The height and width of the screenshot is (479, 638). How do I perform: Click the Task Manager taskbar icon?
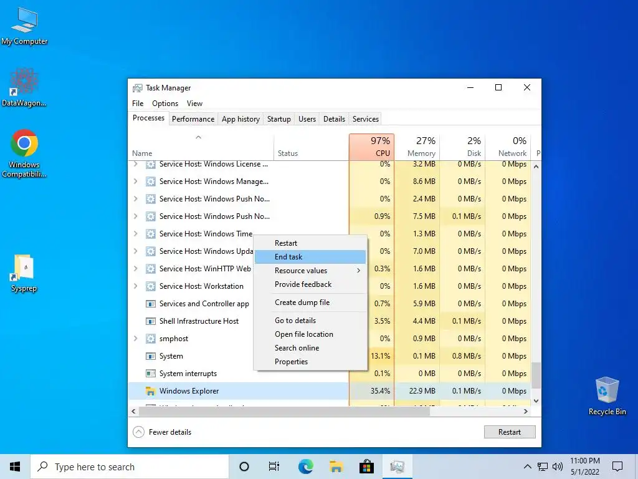(397, 467)
